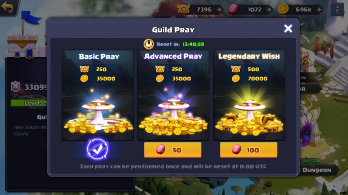Viewport: 348px width, 195px height.
Task: Tap the reset timer clock icon
Action: [148, 44]
